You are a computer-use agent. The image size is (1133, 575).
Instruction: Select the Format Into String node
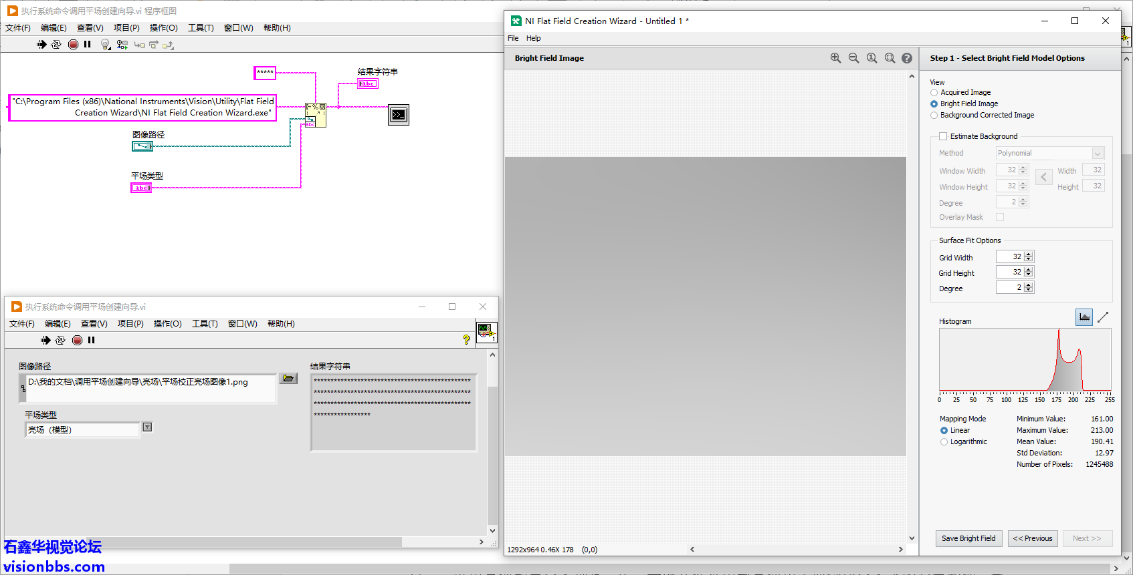click(316, 115)
